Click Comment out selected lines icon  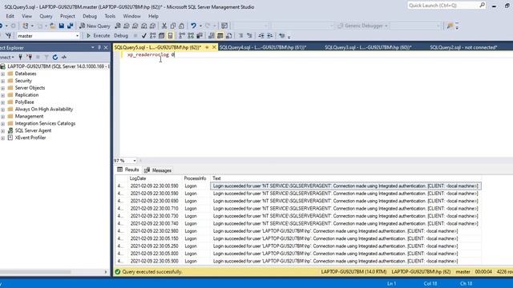240,35
